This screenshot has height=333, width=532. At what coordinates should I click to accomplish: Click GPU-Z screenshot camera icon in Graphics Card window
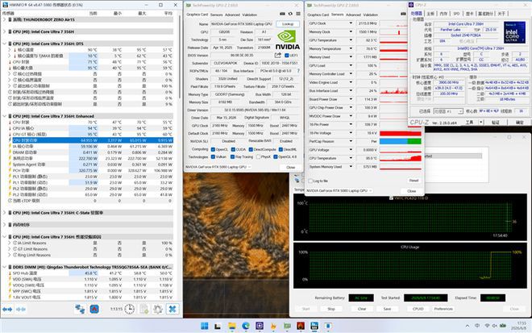click(x=282, y=14)
